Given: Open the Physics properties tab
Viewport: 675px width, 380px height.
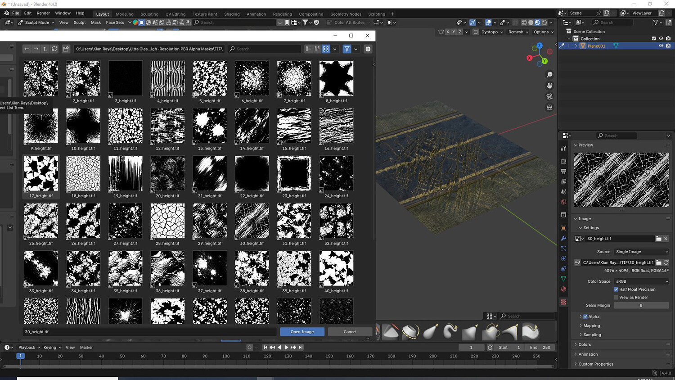Looking at the screenshot, I should (563, 258).
